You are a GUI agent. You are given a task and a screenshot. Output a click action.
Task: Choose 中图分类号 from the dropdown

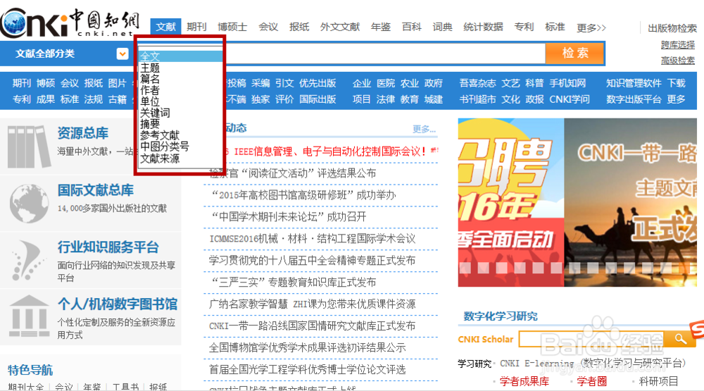coord(165,147)
